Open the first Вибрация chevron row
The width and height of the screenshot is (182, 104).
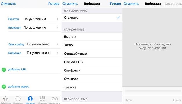(x=33, y=28)
